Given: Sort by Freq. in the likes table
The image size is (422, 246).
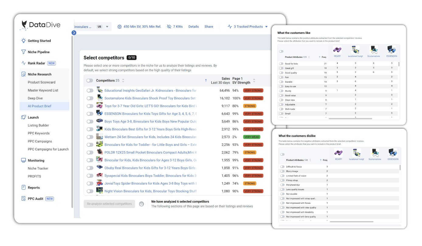Looking at the screenshot, I should 323,57.
